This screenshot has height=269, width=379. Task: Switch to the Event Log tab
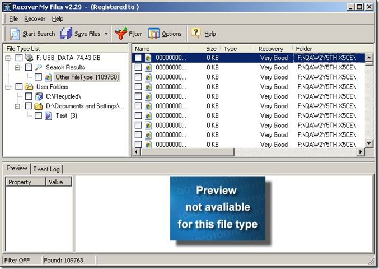click(46, 169)
